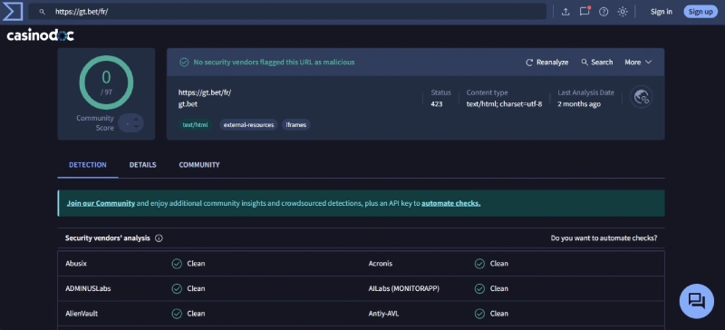Click the Clean check icon for ADMINUSLabs

coord(177,289)
